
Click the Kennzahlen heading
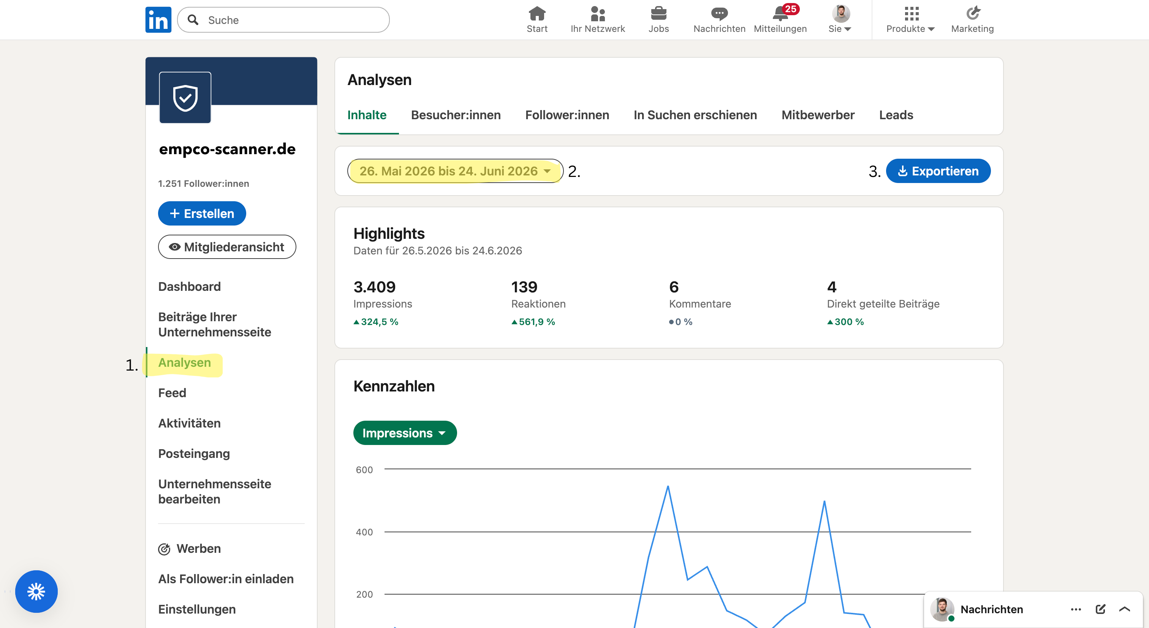point(394,386)
